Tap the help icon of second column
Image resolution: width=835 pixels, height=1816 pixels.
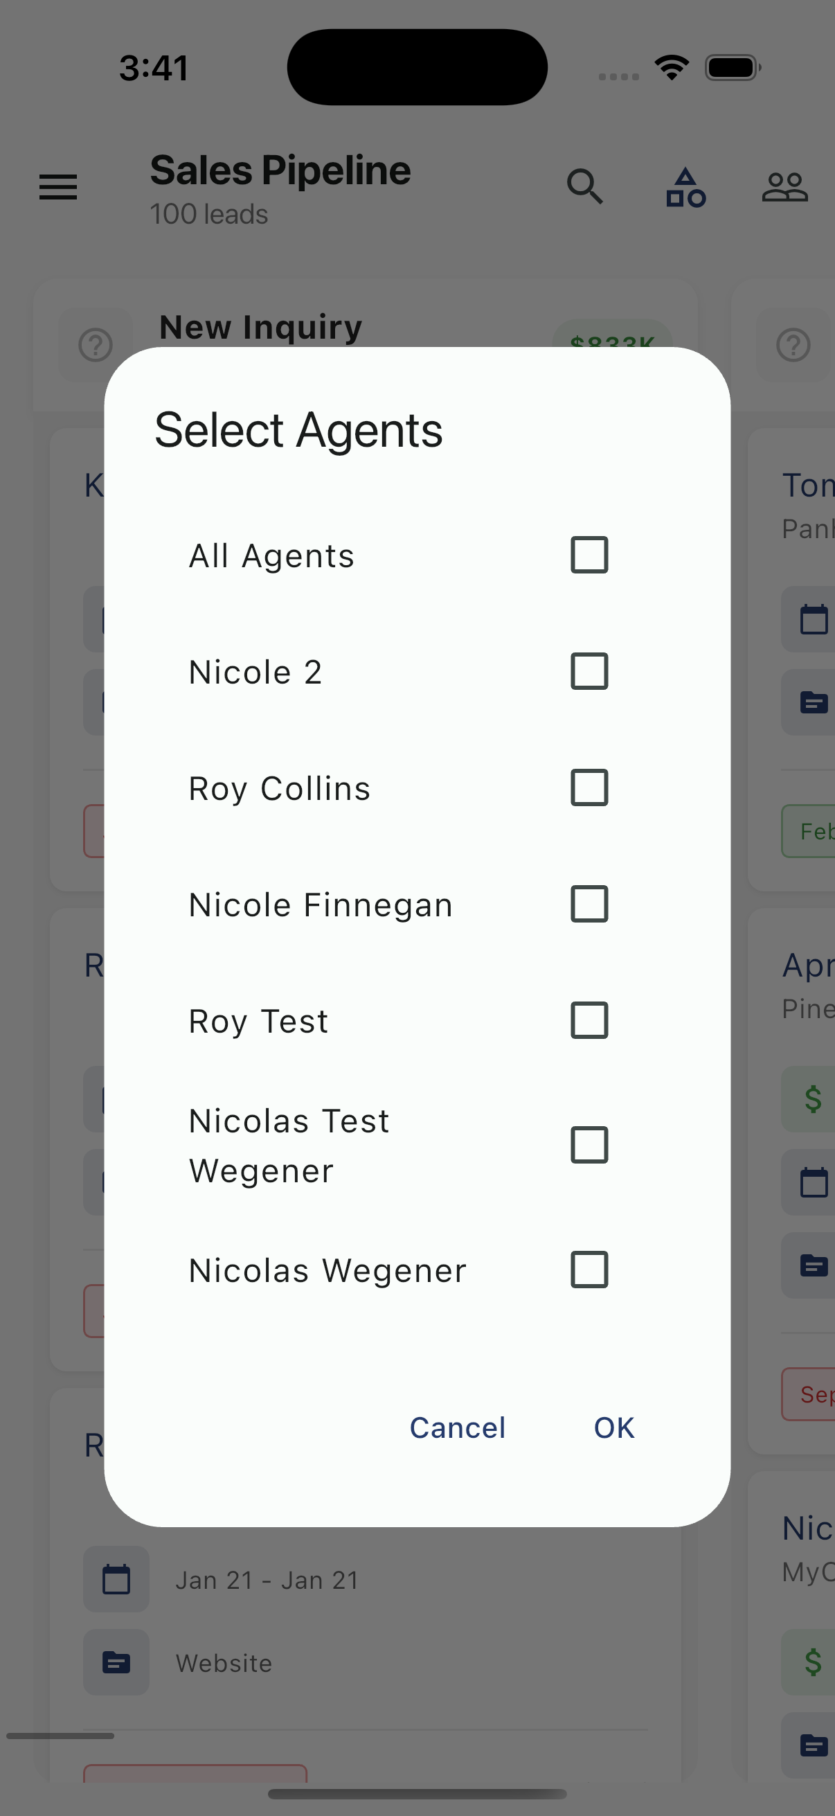coord(793,346)
